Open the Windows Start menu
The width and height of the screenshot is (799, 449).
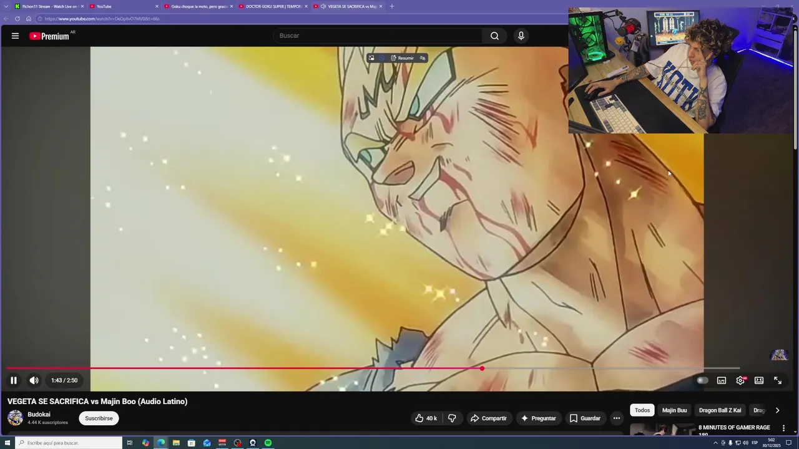[x=7, y=443]
